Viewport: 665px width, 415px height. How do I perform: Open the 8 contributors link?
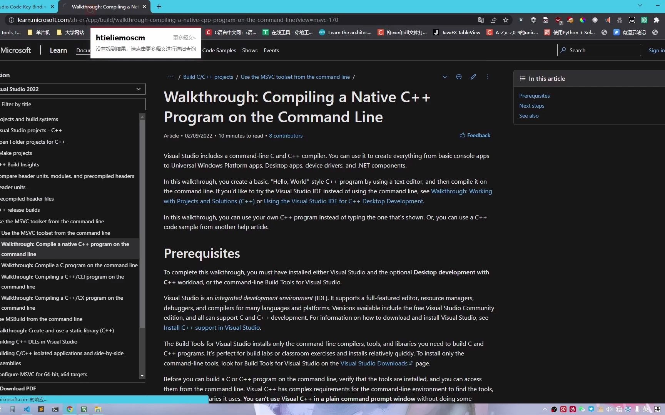pos(286,136)
